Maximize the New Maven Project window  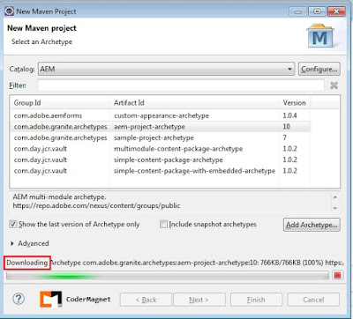(317, 11)
